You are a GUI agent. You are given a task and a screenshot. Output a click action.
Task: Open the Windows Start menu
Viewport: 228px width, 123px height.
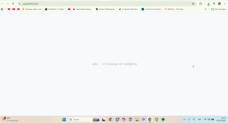(x=64, y=119)
